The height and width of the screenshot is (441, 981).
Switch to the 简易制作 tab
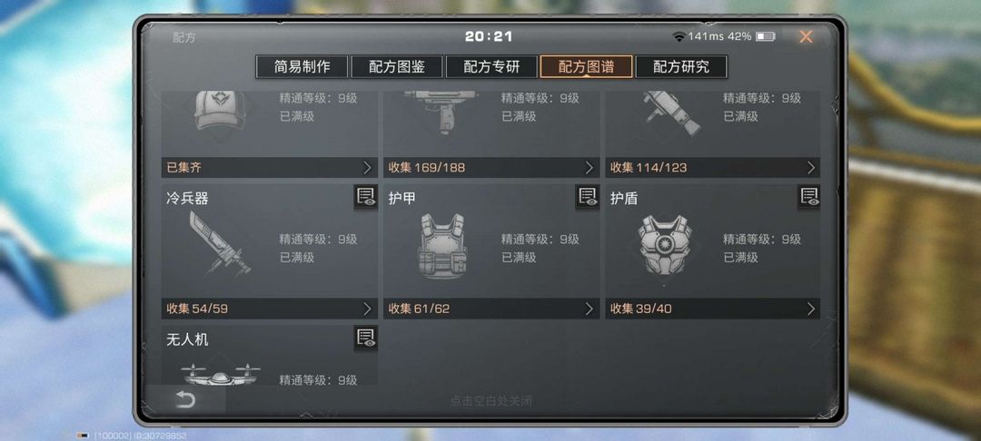tap(302, 67)
